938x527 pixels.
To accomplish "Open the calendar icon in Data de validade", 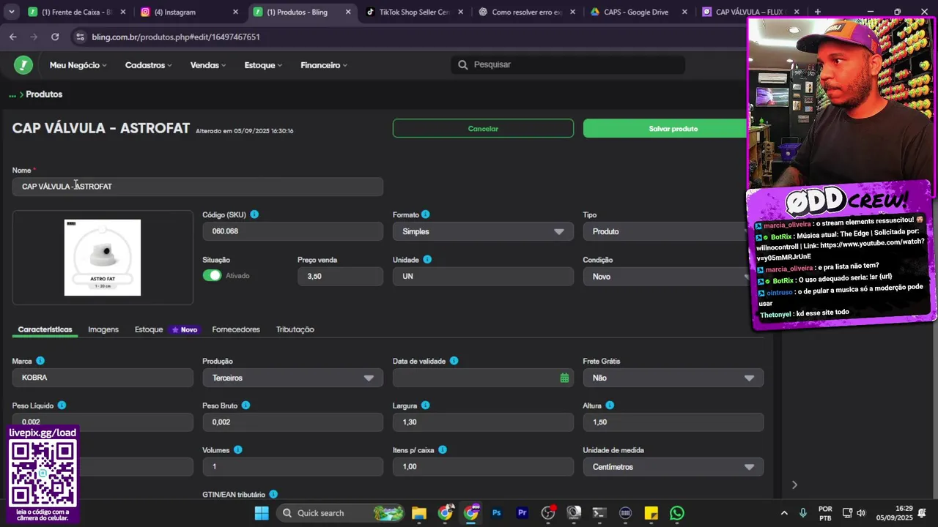I will [564, 378].
